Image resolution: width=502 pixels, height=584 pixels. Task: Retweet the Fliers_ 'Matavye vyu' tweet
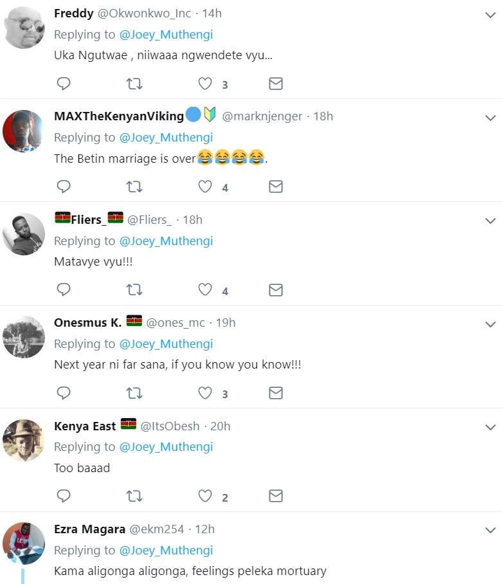point(134,290)
